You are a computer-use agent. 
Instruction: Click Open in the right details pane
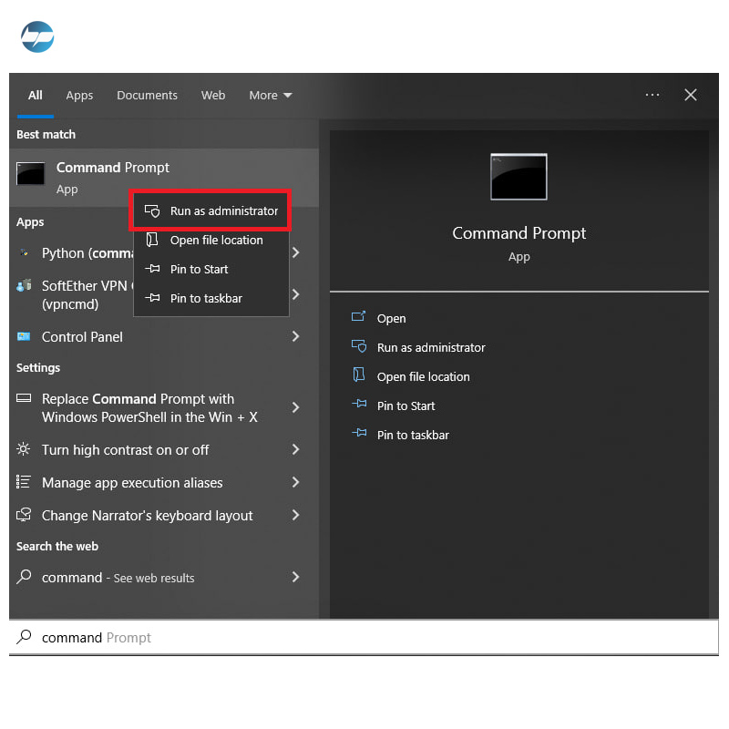(x=392, y=318)
